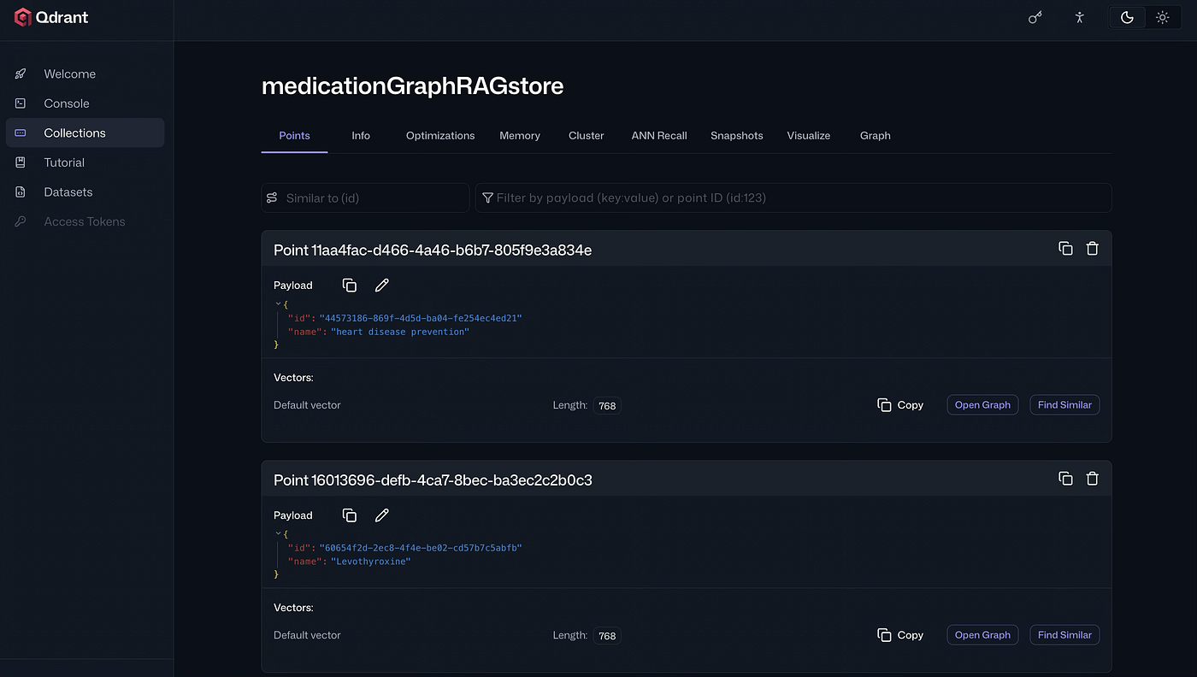
Task: Edit payload of heart disease prevention point
Action: click(382, 286)
